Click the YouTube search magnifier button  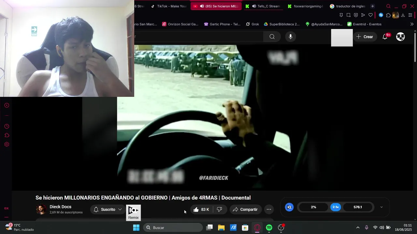pos(272,37)
